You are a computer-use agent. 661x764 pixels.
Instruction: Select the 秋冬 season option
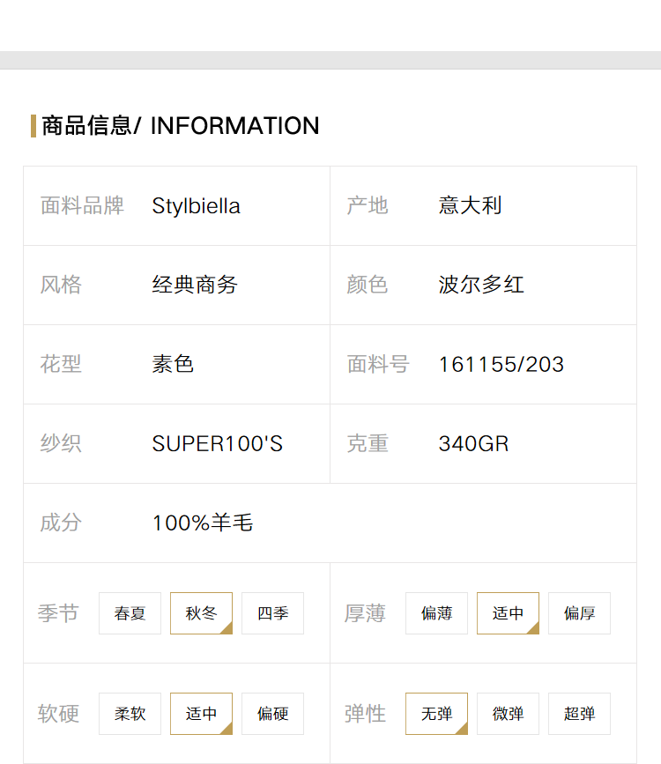201,613
